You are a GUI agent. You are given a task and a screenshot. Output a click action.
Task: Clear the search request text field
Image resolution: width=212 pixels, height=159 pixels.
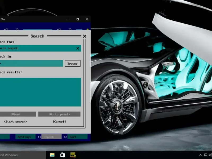tap(78, 48)
